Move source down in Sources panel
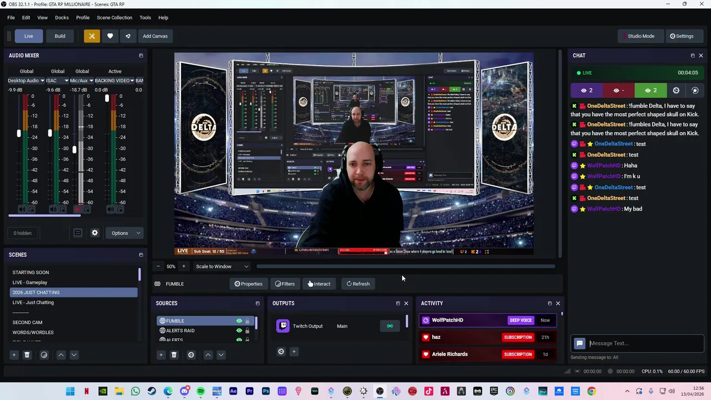 coord(221,355)
